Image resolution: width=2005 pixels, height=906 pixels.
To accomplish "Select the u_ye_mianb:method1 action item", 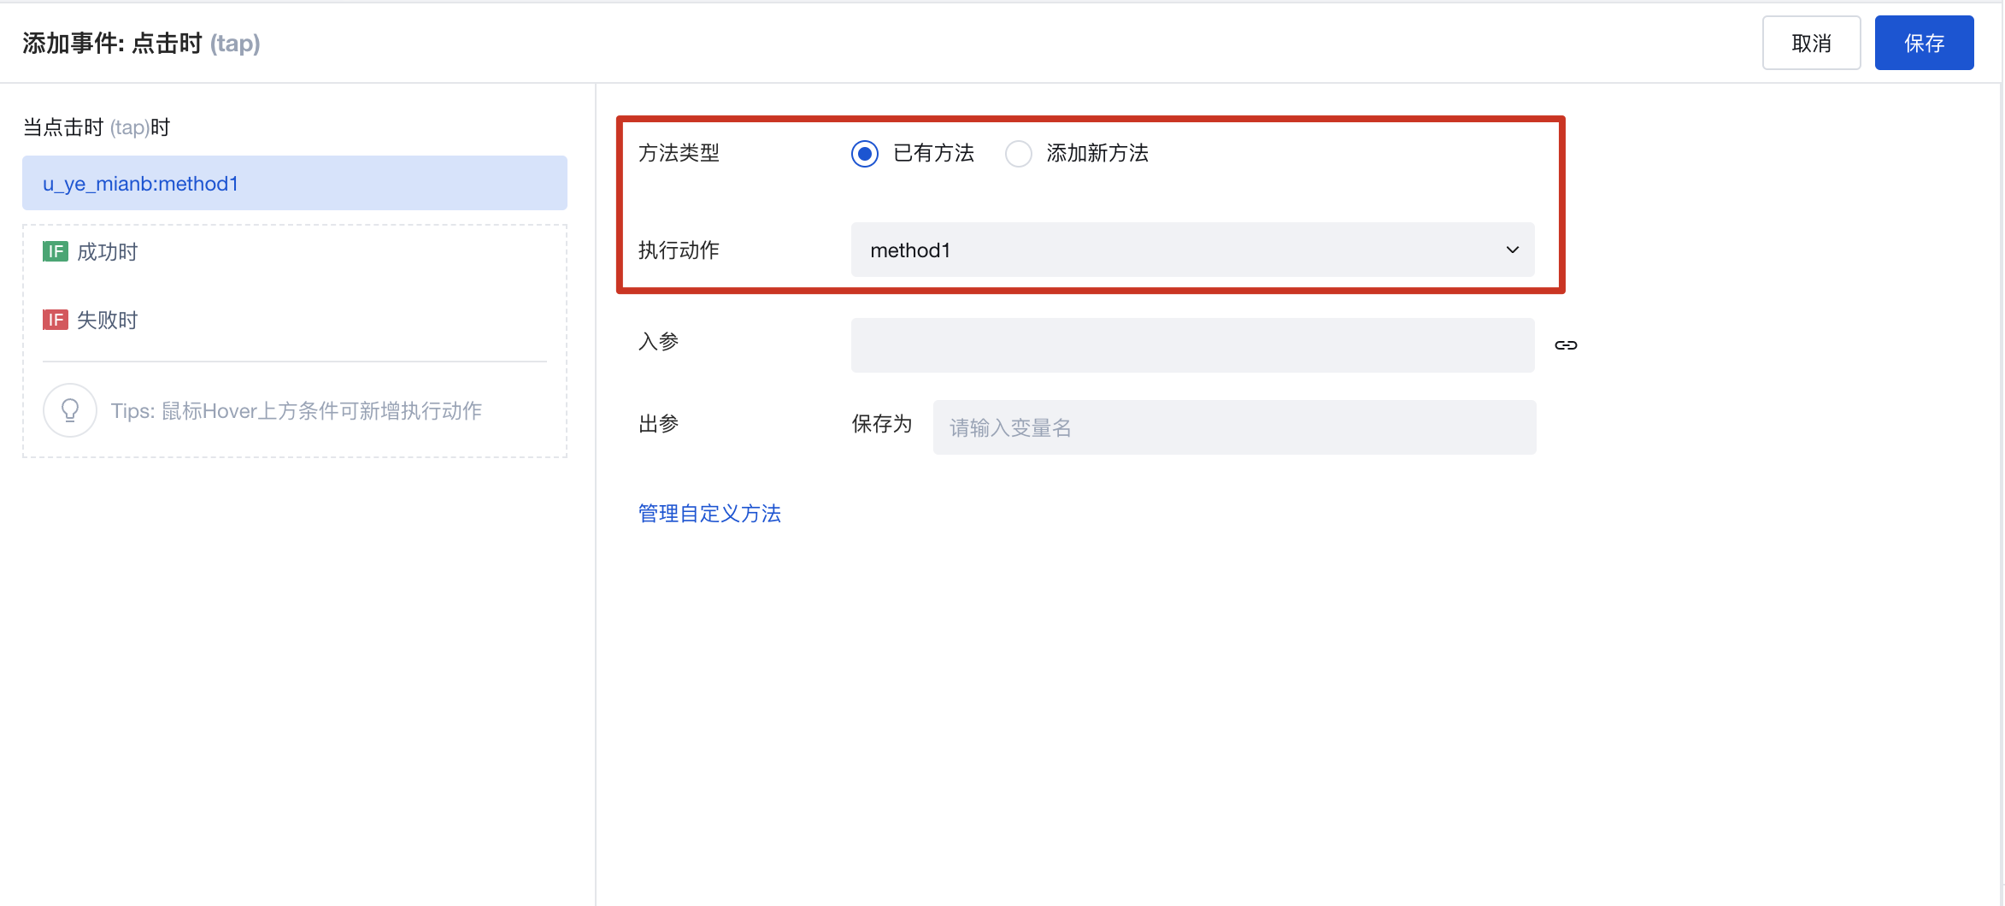I will tap(295, 183).
